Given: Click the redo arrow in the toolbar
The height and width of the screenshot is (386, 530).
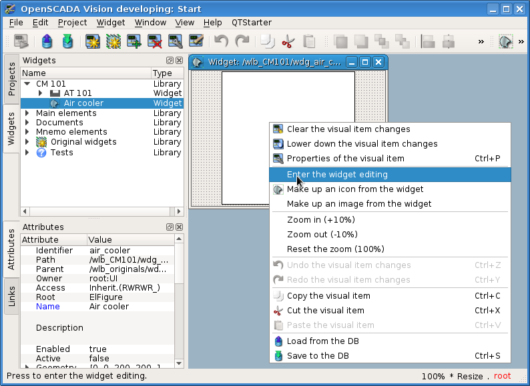Looking at the screenshot, I should pyautogui.click(x=242, y=41).
